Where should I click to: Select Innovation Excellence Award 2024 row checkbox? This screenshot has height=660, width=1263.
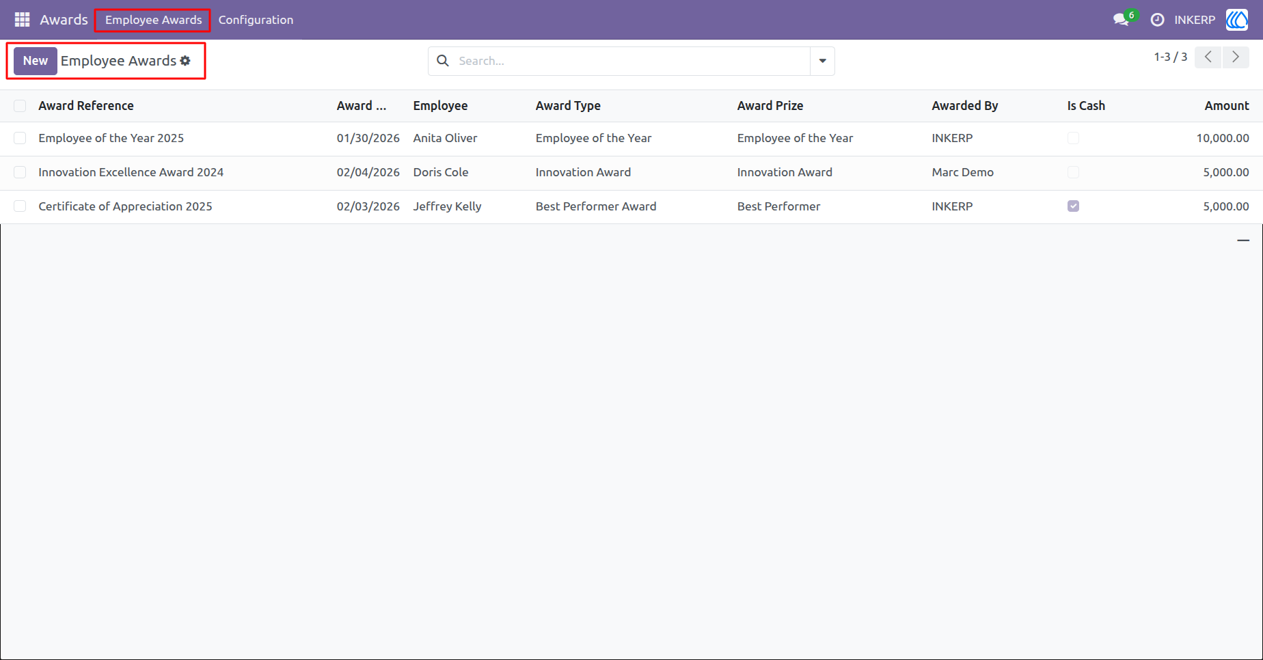click(x=20, y=172)
